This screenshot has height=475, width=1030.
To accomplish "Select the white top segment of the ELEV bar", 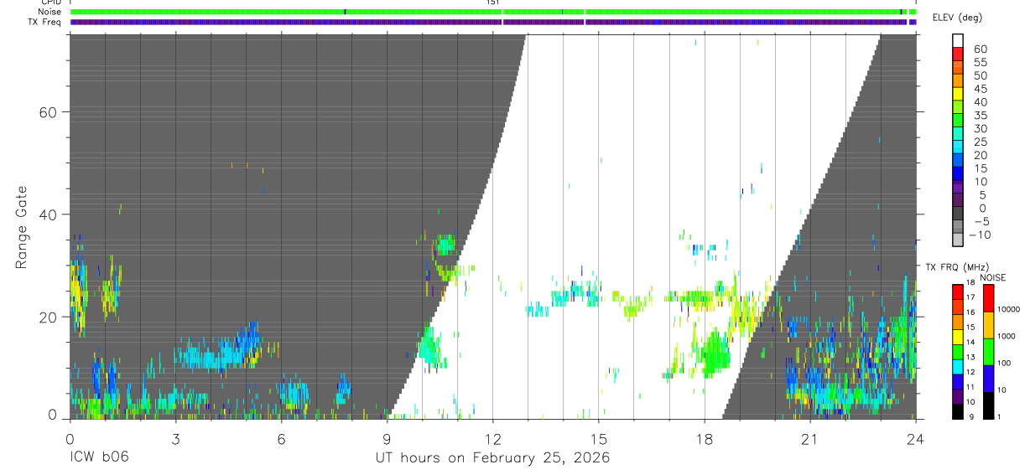I will (958, 41).
